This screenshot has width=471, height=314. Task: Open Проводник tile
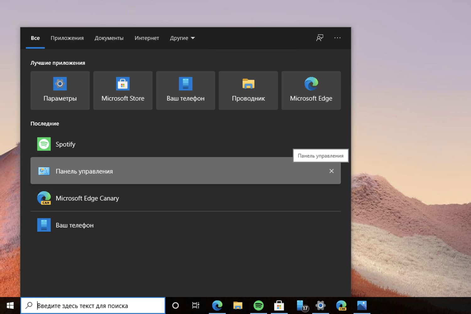pos(248,90)
